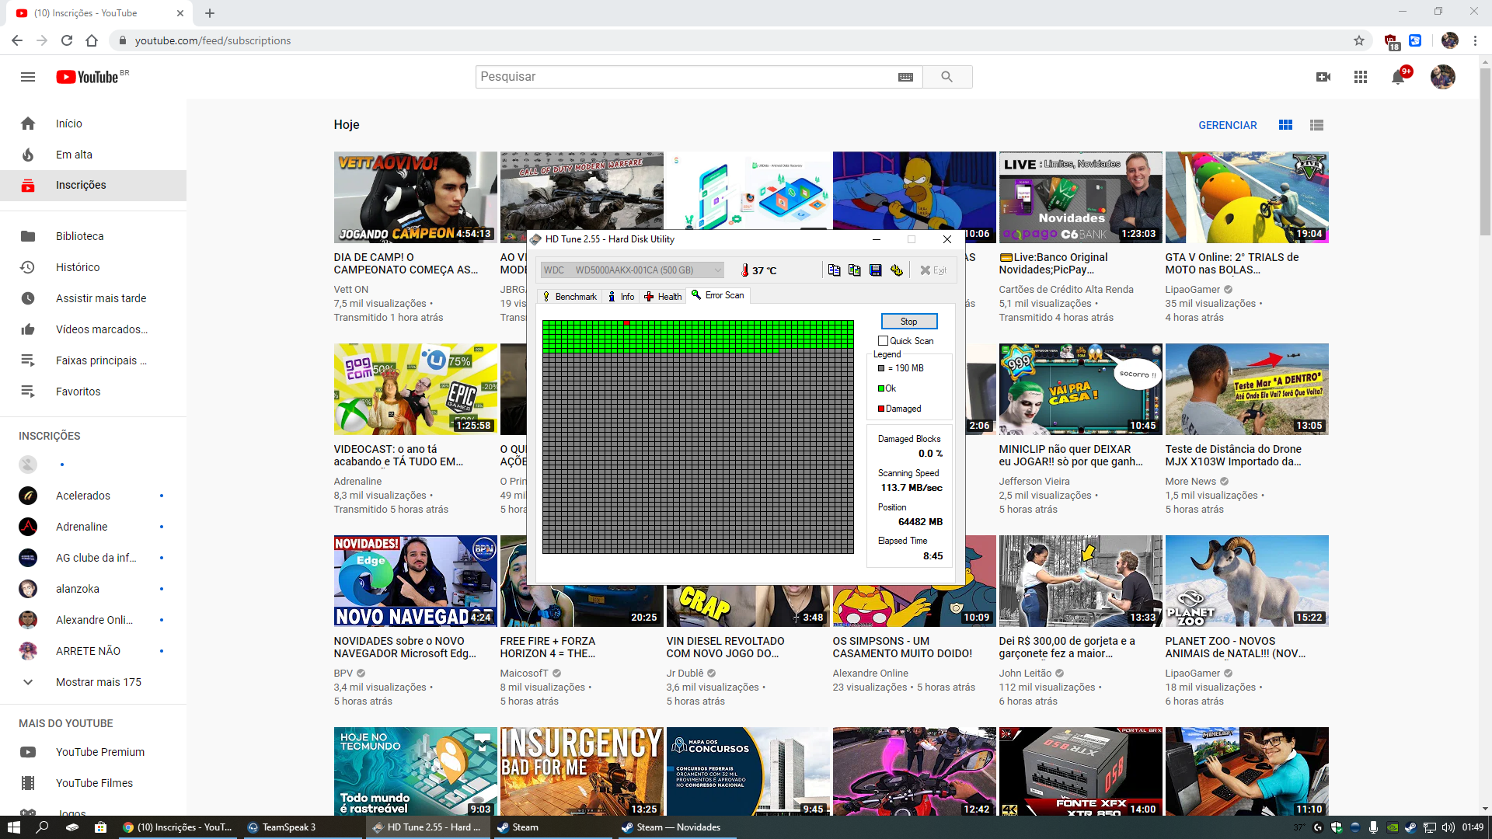Open YouTube apps grid icon
Image resolution: width=1492 pixels, height=839 pixels.
(1361, 77)
